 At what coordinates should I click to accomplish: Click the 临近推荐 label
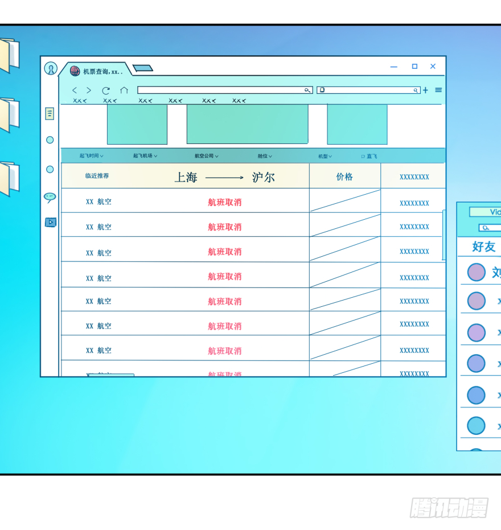(97, 176)
